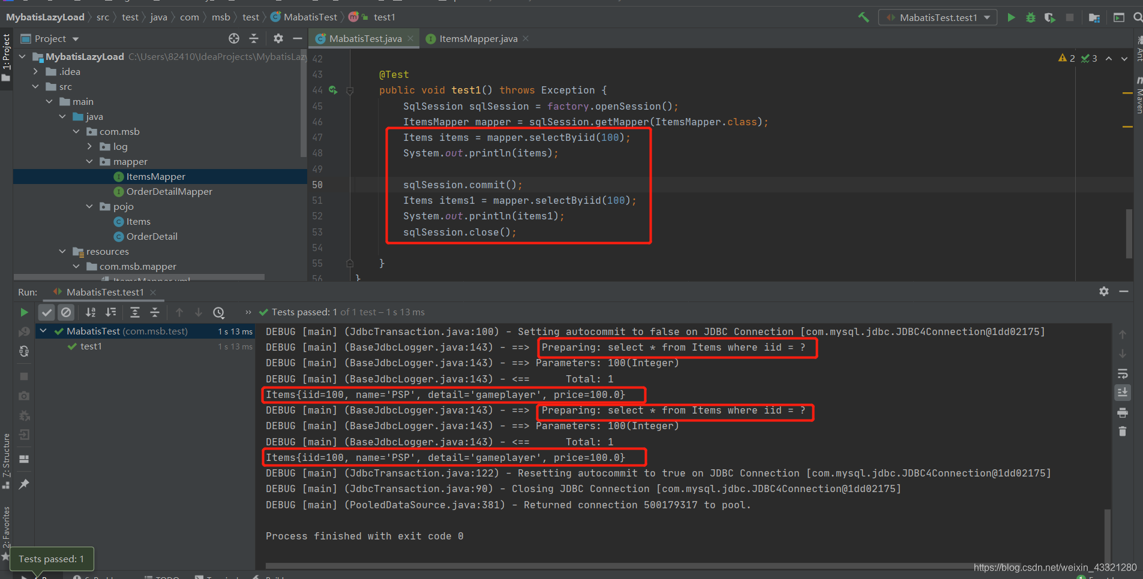This screenshot has width=1143, height=579.
Task: Rerun the test with the green Run-panel arrow
Action: coord(24,312)
